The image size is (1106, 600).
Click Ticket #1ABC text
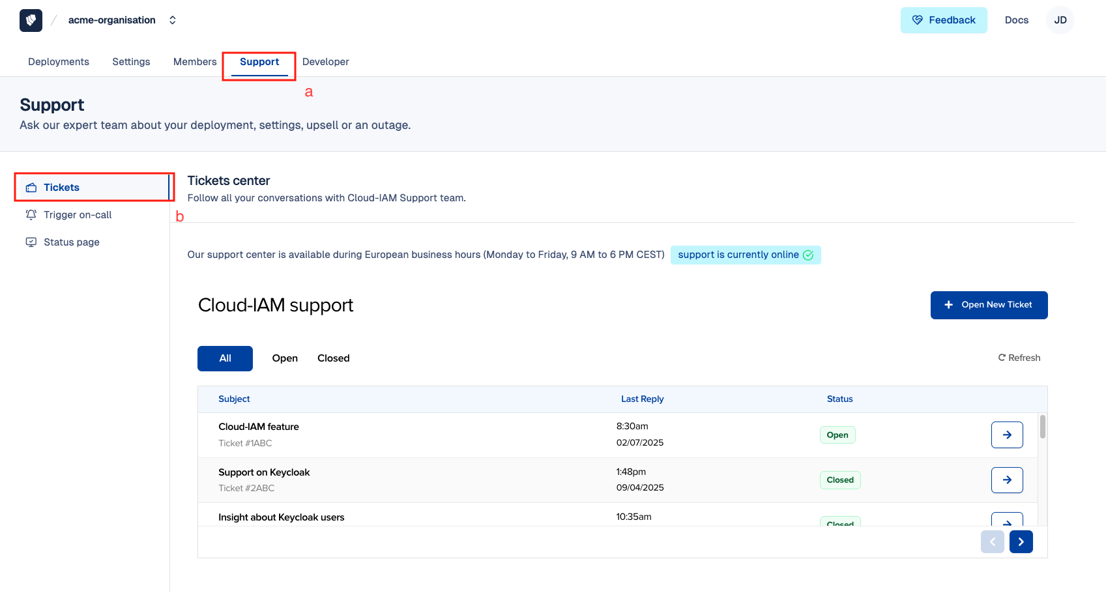point(245,443)
